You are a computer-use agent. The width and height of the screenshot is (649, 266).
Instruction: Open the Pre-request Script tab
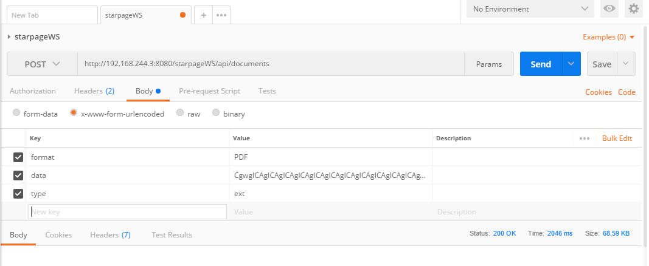point(209,91)
